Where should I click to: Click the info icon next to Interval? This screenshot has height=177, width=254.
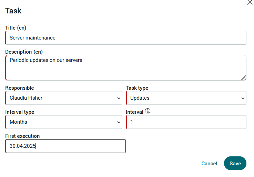148,111
